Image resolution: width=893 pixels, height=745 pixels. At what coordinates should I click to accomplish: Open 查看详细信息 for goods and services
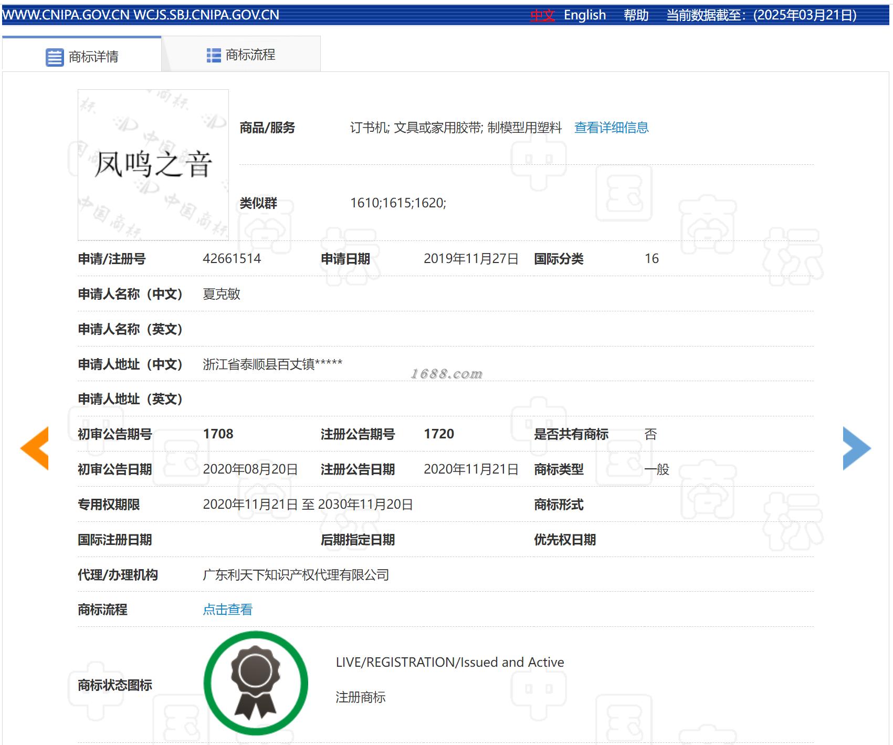pos(612,128)
